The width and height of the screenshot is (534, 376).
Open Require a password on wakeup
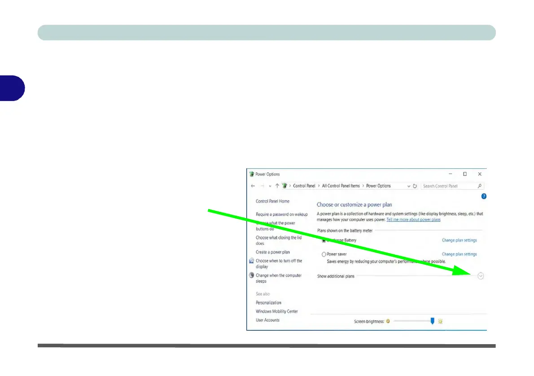pyautogui.click(x=282, y=214)
